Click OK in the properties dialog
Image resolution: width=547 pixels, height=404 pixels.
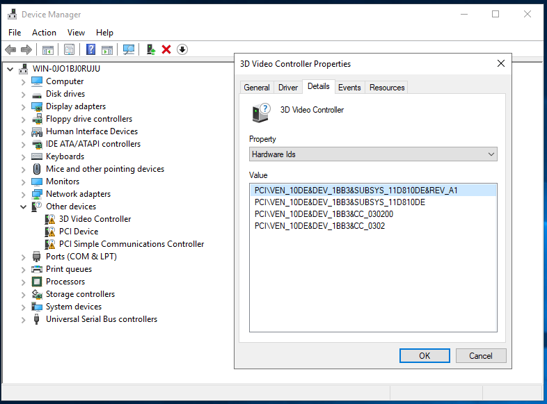pos(425,355)
